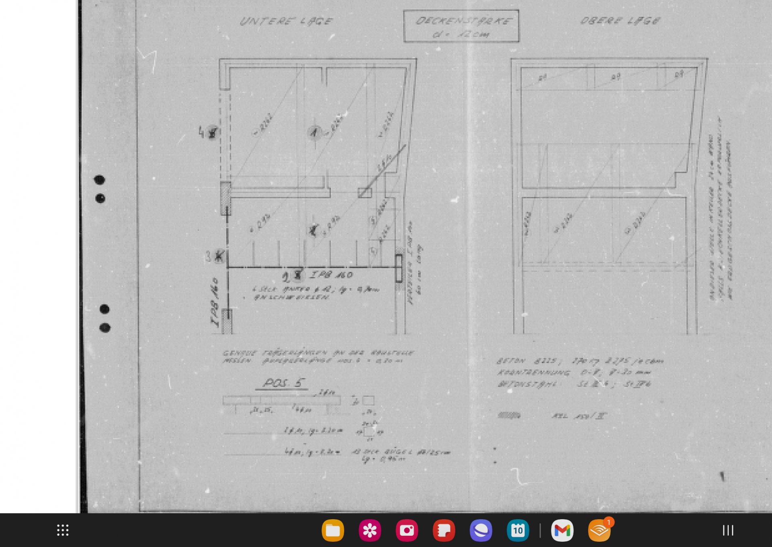
Task: Open the Camera app in taskbar
Action: coord(407,531)
